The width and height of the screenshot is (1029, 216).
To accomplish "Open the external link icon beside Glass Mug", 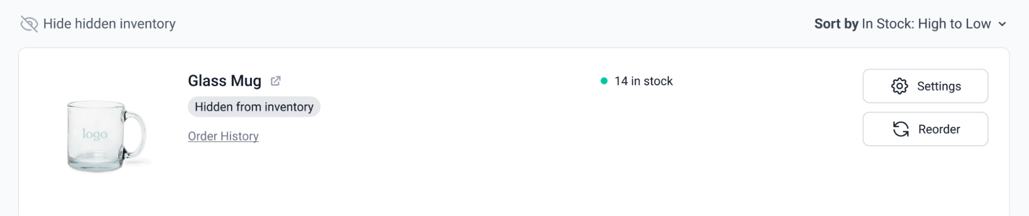I will 276,81.
